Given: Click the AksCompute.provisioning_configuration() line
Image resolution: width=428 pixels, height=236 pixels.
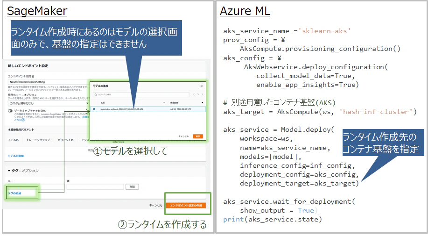Looking at the screenshot, I should [320, 49].
